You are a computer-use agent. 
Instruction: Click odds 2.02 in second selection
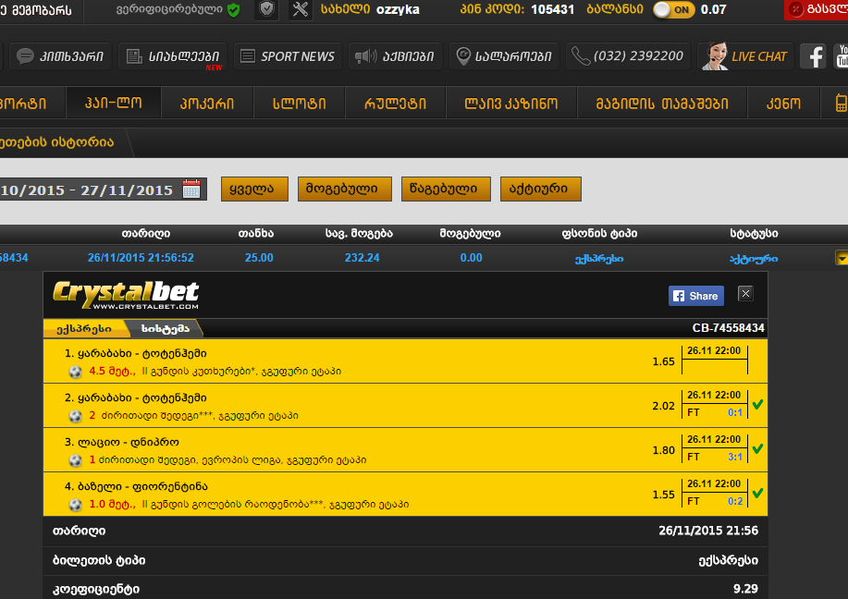(x=663, y=406)
